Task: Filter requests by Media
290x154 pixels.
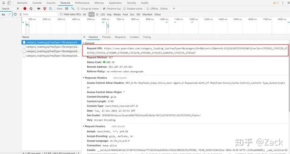Action: (x=117, y=14)
